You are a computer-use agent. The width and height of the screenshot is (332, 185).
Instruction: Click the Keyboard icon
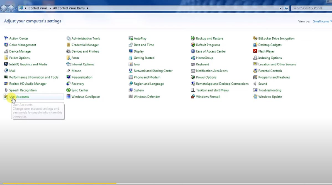(x=193, y=64)
